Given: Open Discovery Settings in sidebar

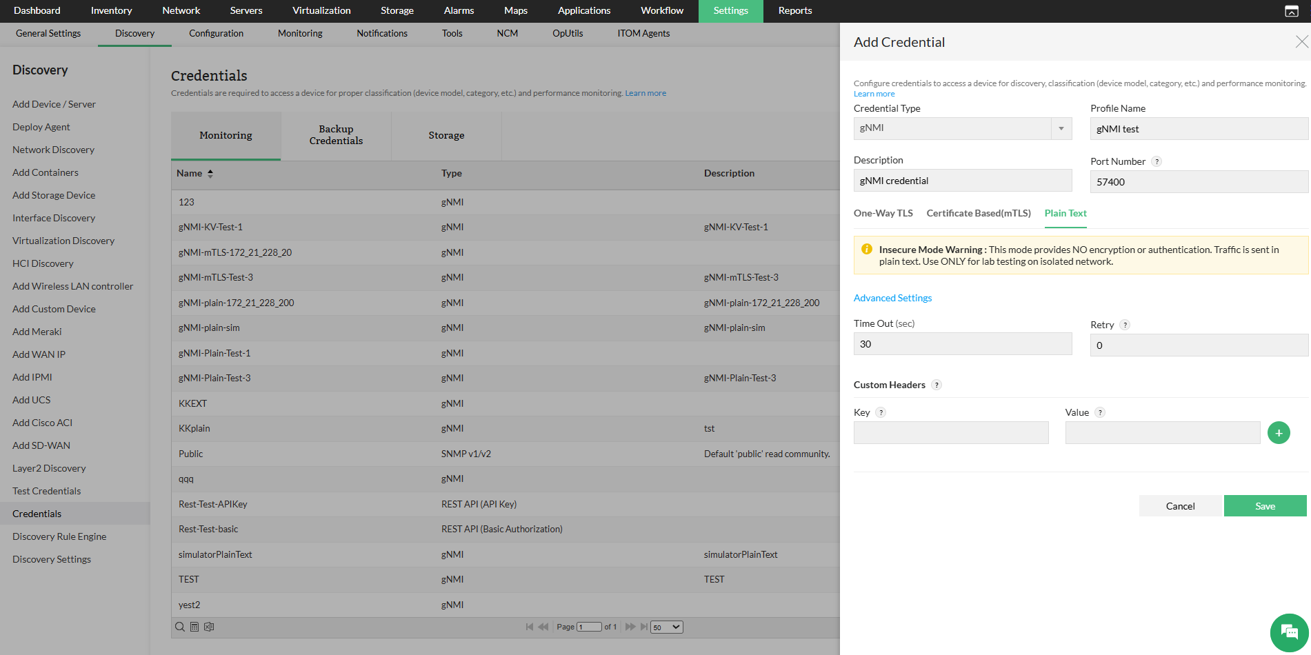Looking at the screenshot, I should 52,559.
